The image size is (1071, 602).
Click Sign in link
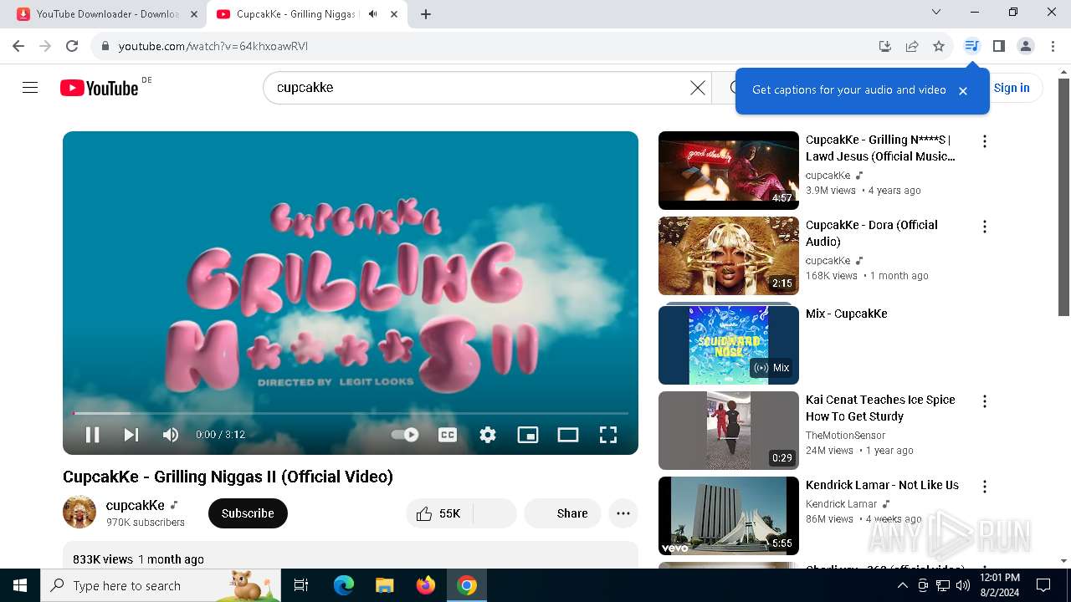tap(1012, 88)
